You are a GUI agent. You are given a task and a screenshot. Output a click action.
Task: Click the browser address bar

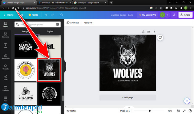85,8
